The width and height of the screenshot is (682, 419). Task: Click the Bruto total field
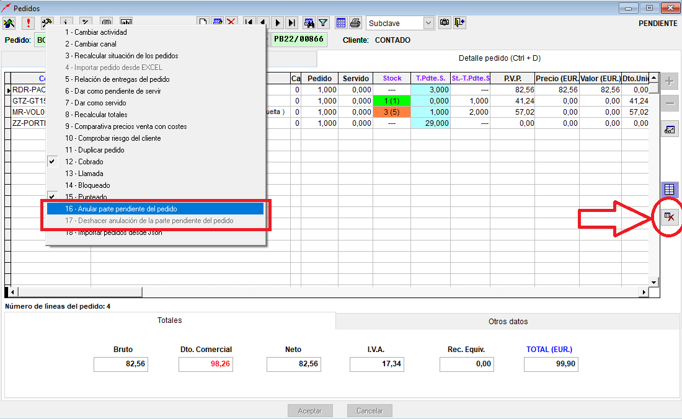point(121,364)
